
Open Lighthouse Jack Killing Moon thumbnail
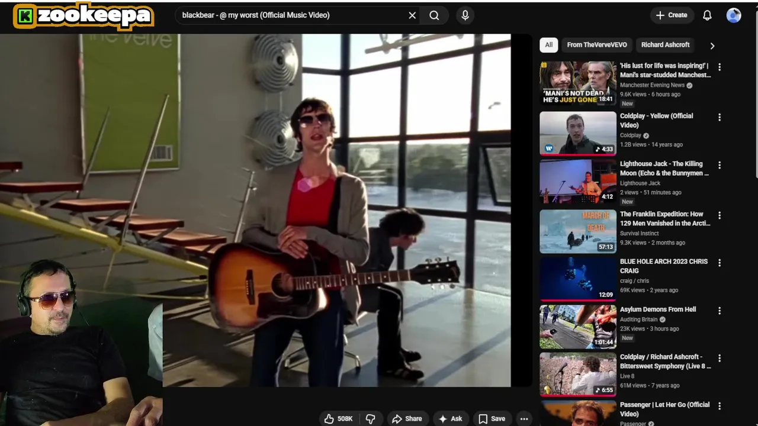pyautogui.click(x=578, y=181)
